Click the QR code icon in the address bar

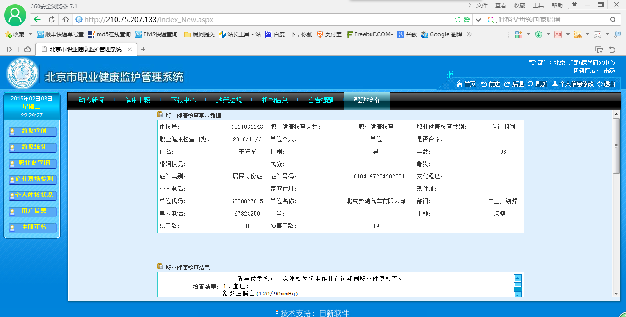point(457,20)
